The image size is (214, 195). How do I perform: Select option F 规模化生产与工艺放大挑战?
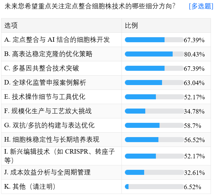[48, 111]
